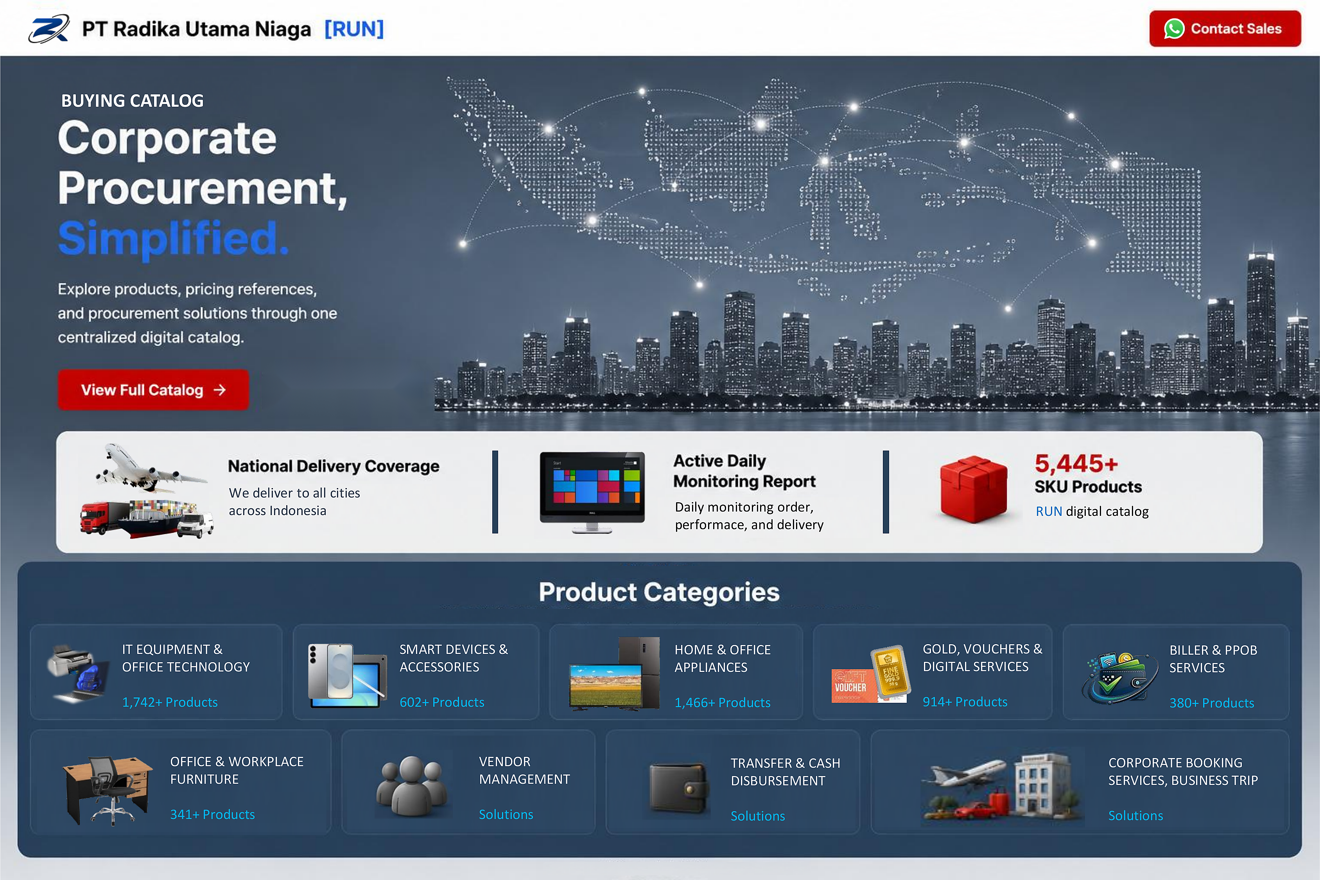Click the smartphone and tablet icon
The width and height of the screenshot is (1320, 880).
pyautogui.click(x=347, y=675)
